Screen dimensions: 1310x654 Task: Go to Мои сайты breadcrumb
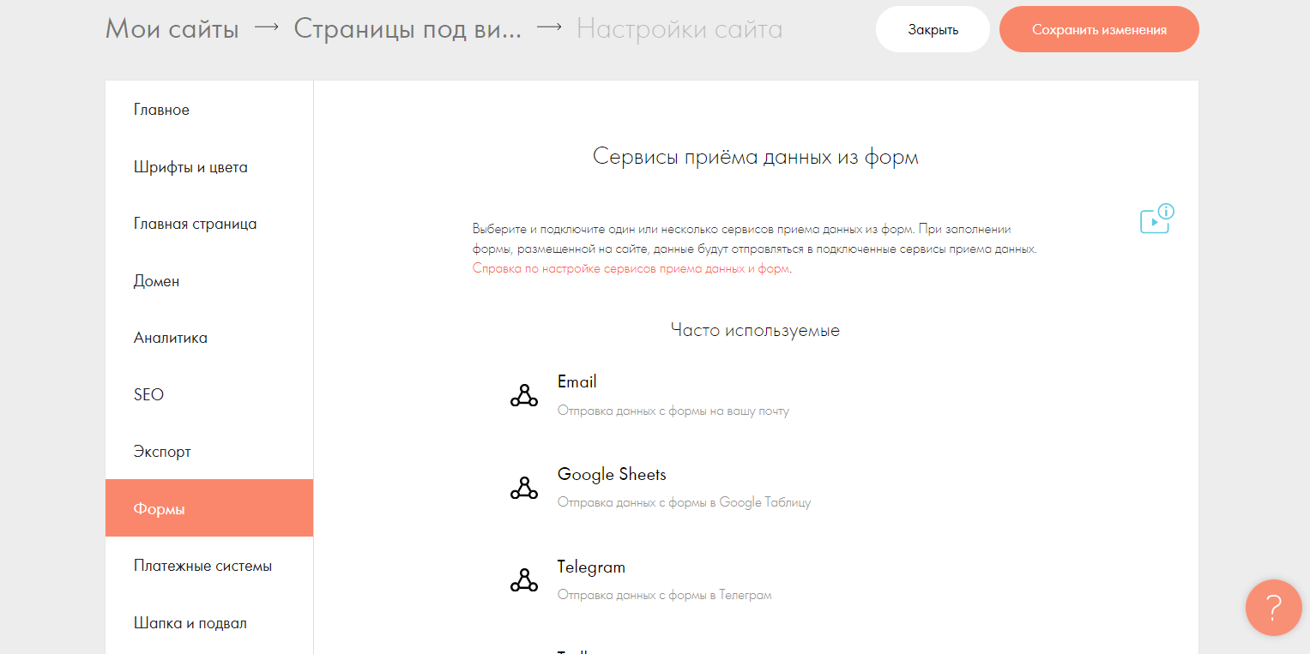(172, 29)
